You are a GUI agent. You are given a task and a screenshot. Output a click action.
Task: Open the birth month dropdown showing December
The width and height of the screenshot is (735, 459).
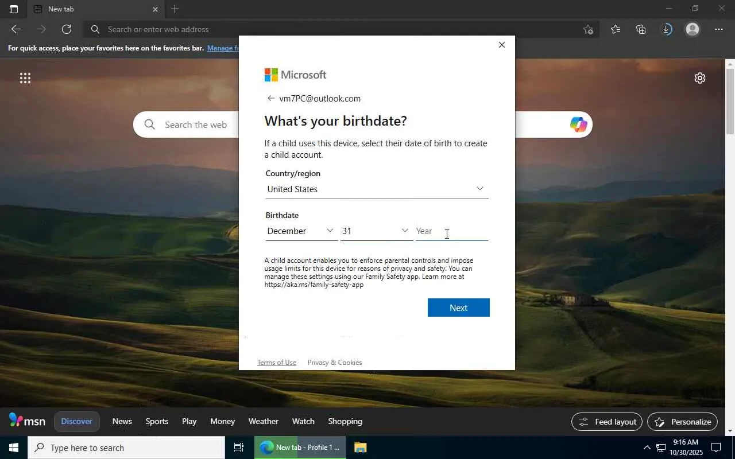click(301, 231)
